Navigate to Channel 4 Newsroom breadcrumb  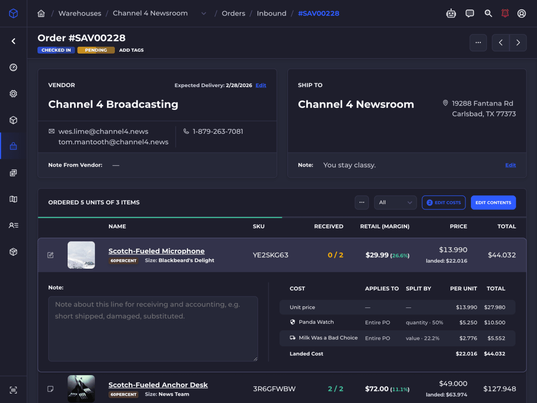[x=150, y=13]
